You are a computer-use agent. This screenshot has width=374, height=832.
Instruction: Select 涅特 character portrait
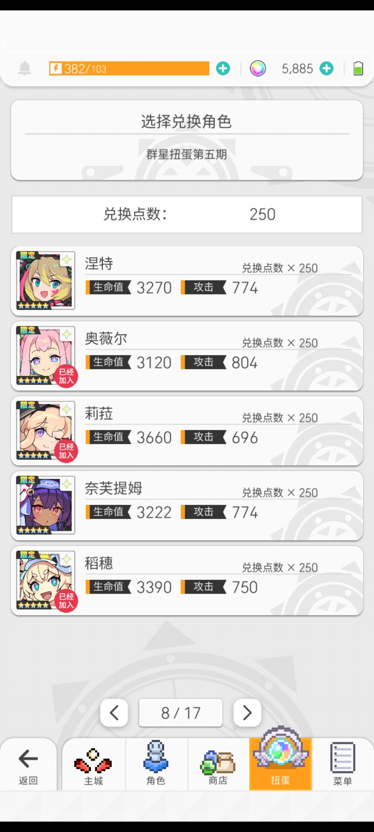45,280
